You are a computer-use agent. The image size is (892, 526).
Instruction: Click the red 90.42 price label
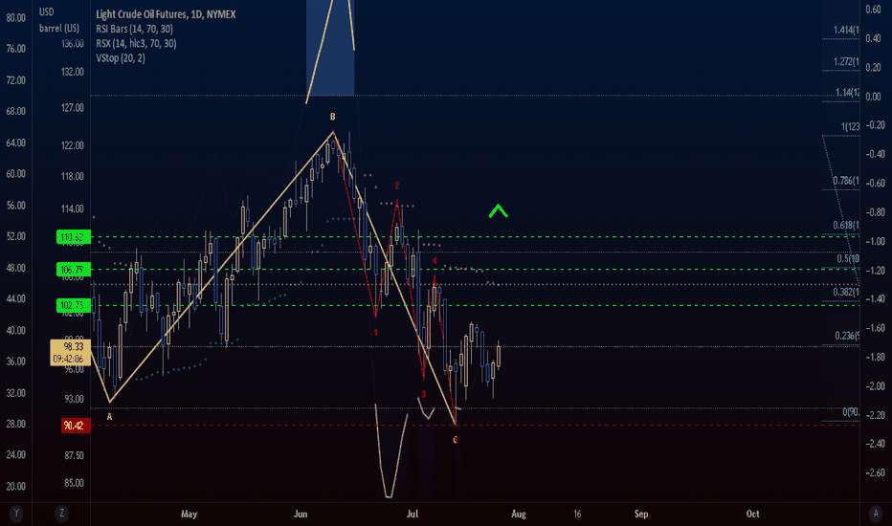pos(75,426)
